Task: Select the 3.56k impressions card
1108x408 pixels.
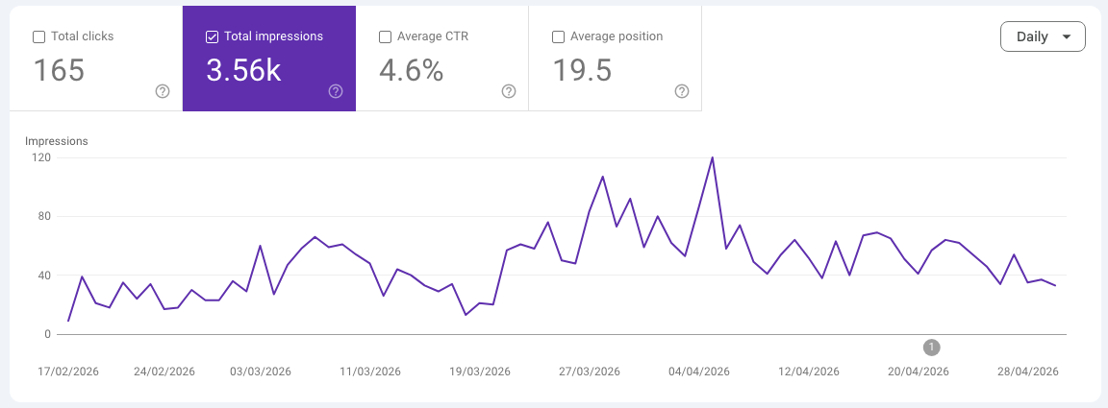Action: click(x=269, y=59)
